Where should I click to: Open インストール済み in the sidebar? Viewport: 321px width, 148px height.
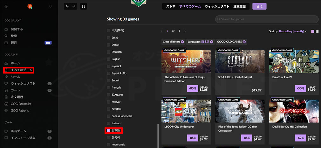23,138
